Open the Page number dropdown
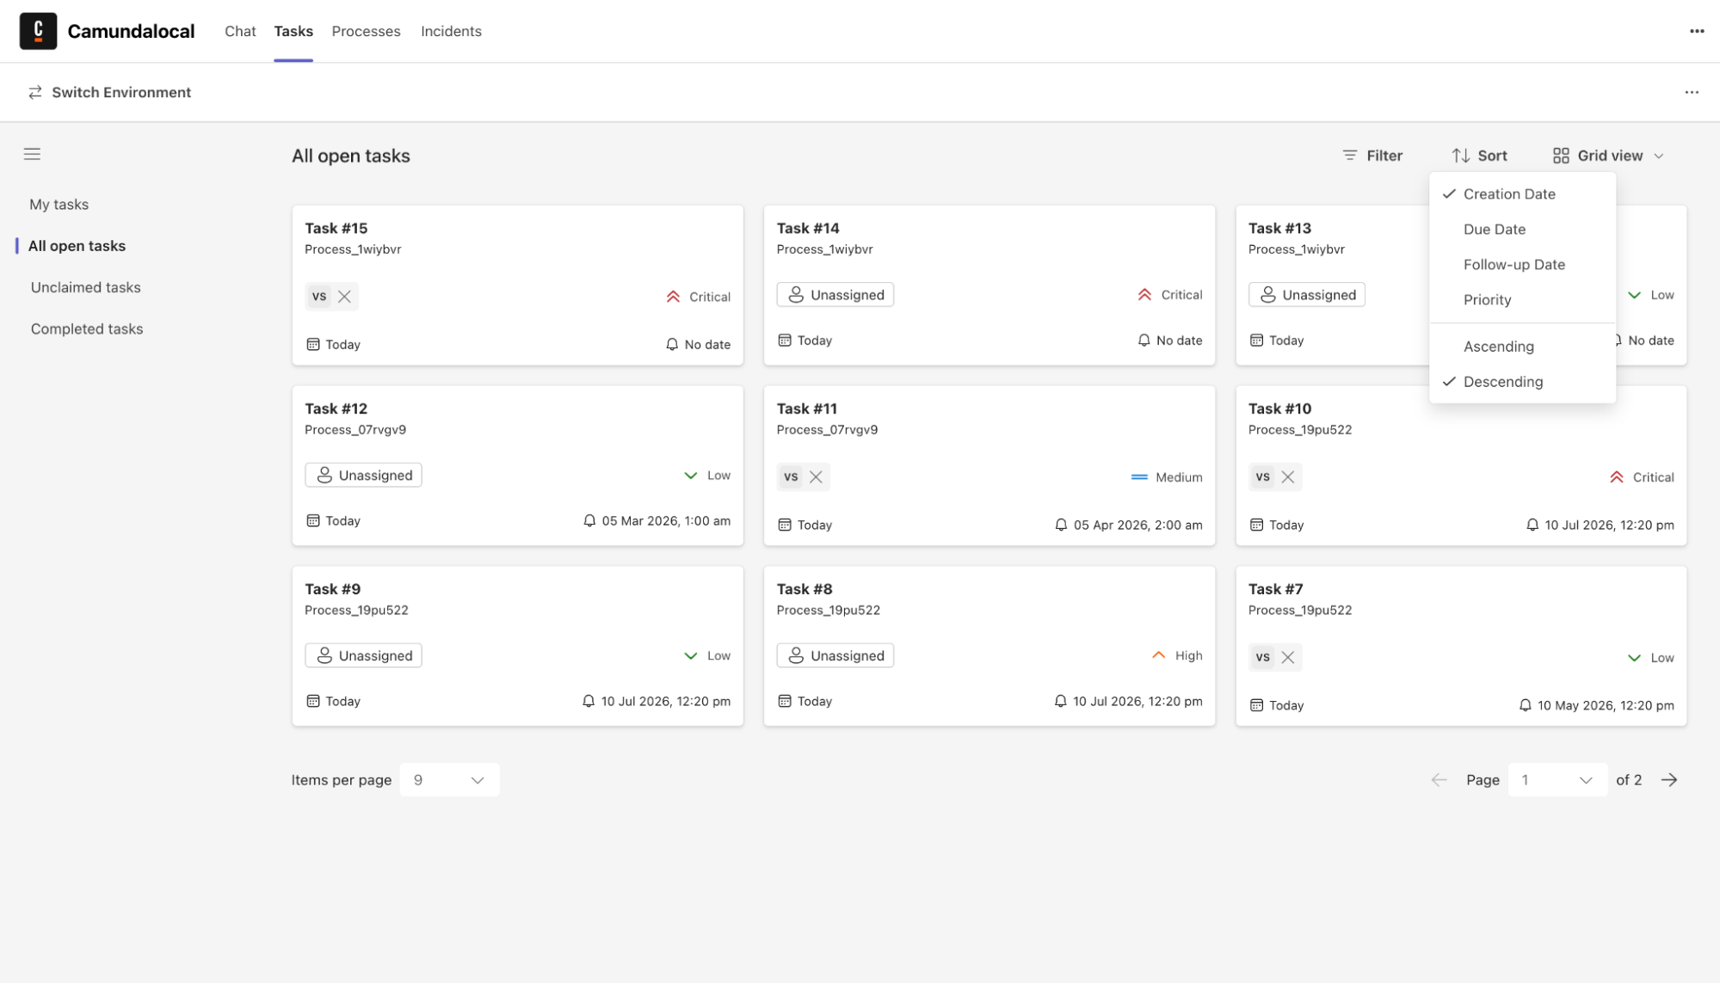Screen dimensions: 1720x983 click(1557, 780)
